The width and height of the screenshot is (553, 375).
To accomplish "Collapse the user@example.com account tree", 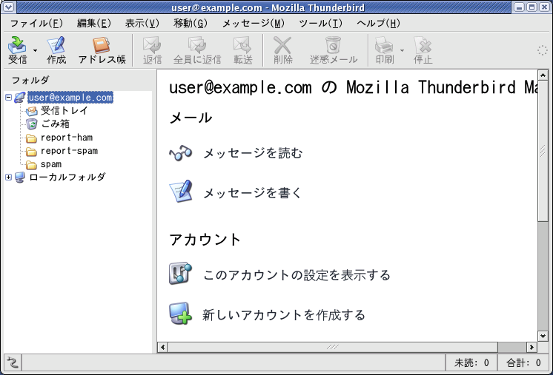I will [x=9, y=97].
